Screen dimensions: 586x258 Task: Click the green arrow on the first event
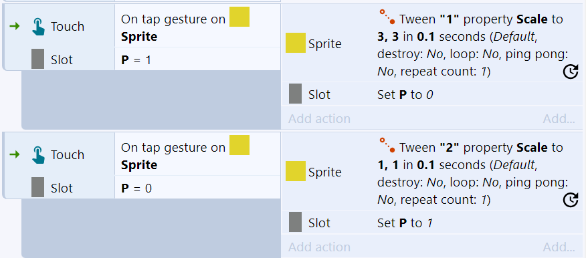15,26
